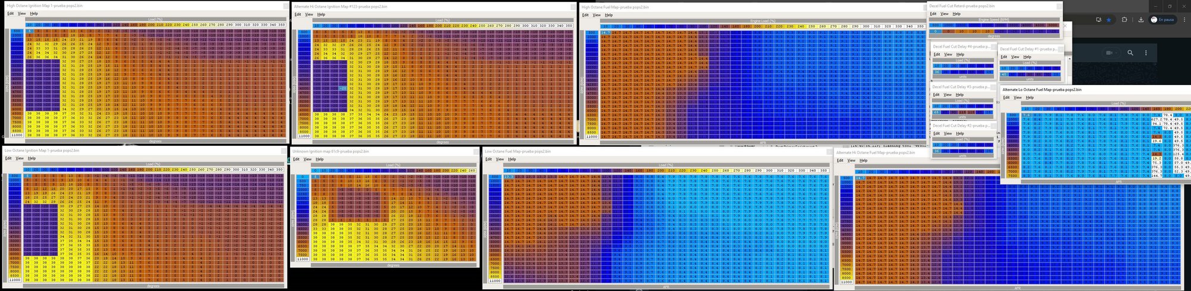
Task: Click the video call camera icon
Action: (1109, 53)
